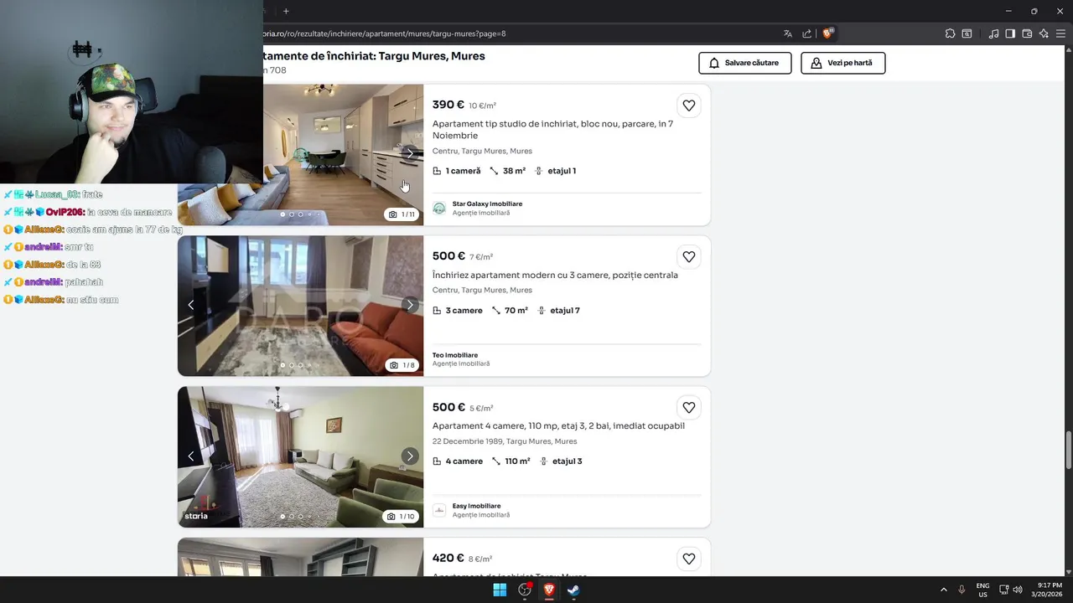Show next photo of 390 € studio listing
1073x603 pixels.
pos(410,153)
